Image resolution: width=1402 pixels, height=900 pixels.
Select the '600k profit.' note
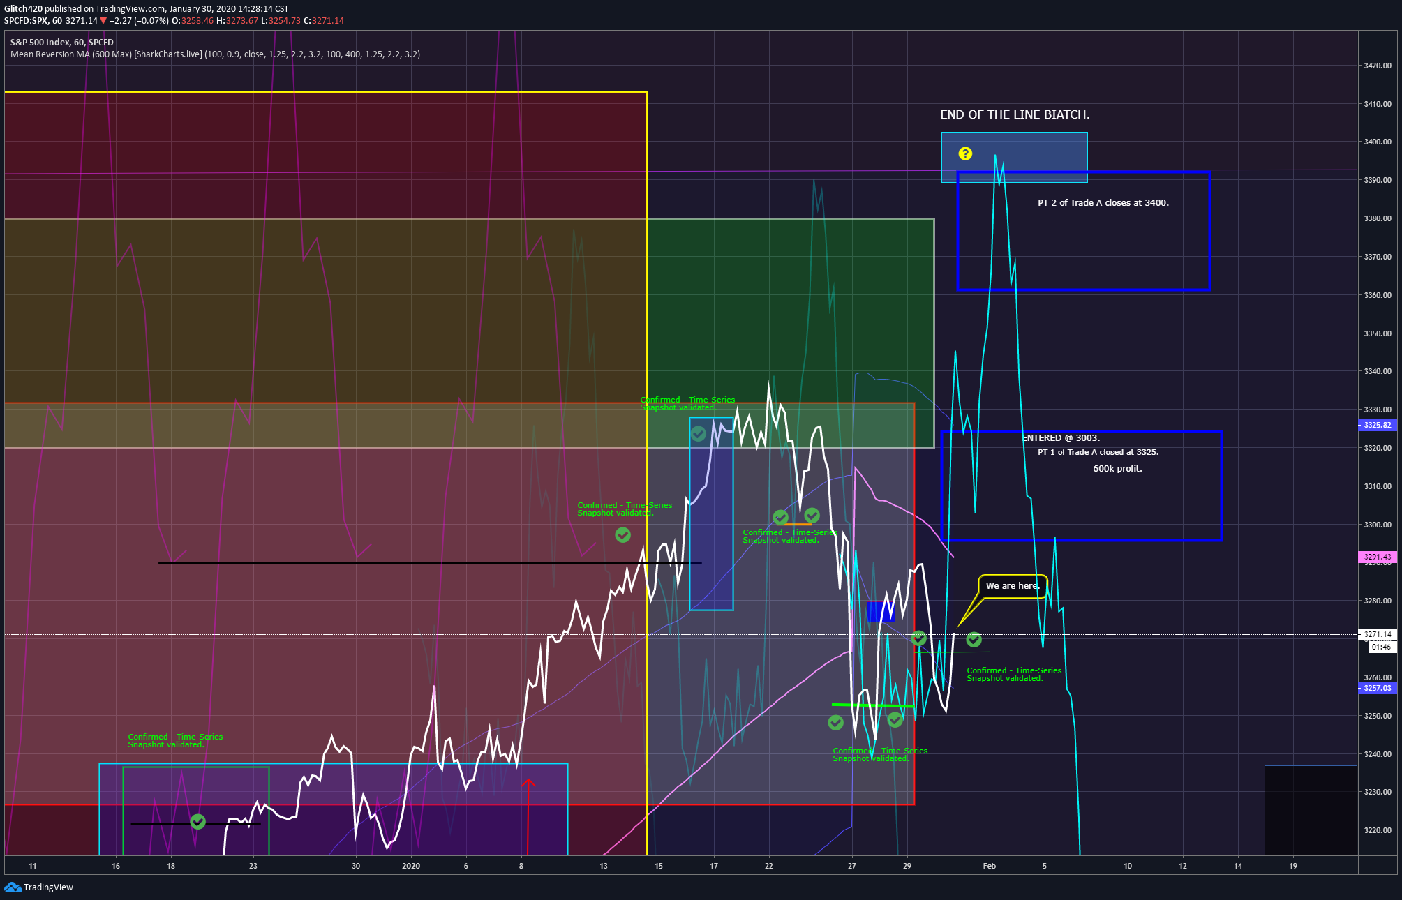tap(1117, 469)
